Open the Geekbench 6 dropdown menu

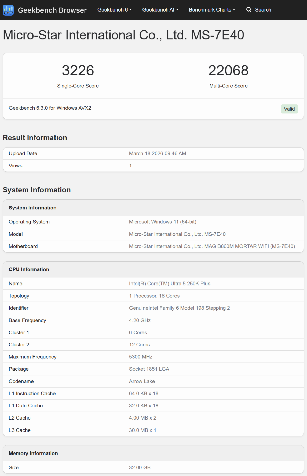114,10
